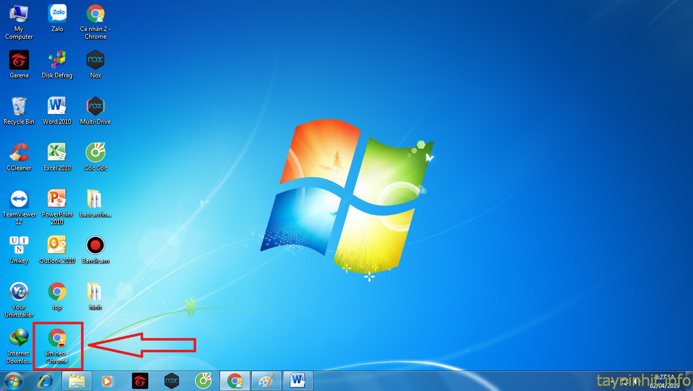Click the Excel 2010 desktop shortcut
Viewport: 693px width, 391px height.
[x=57, y=153]
